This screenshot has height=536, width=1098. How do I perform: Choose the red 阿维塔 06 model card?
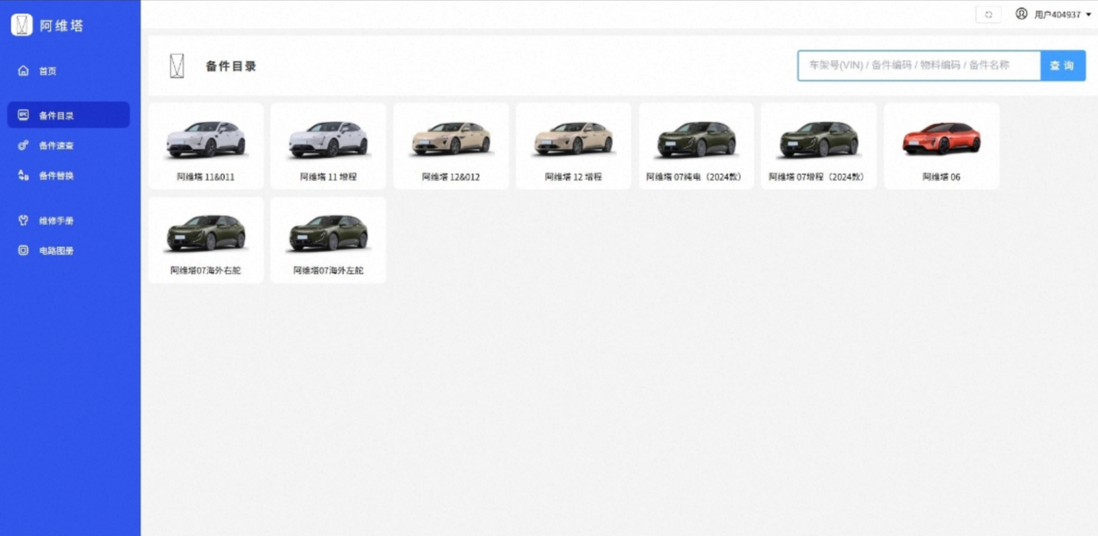(942, 146)
